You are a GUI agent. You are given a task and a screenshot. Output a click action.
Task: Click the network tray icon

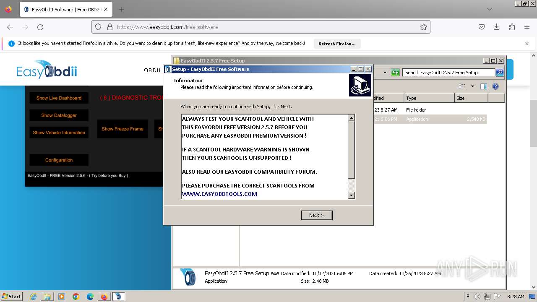tap(488, 296)
